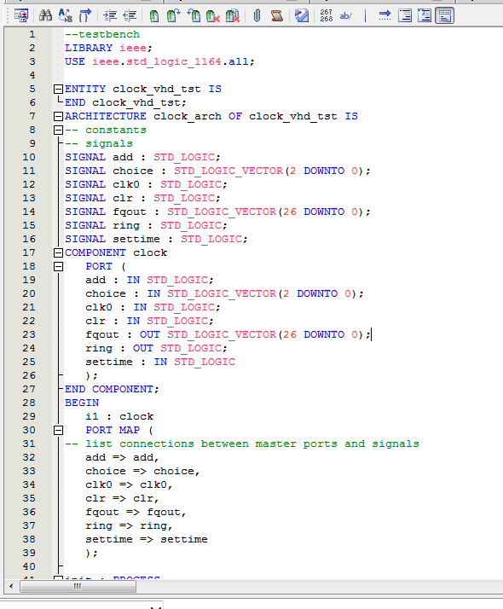Click the '--testbench' comment on line 1

click(x=102, y=34)
